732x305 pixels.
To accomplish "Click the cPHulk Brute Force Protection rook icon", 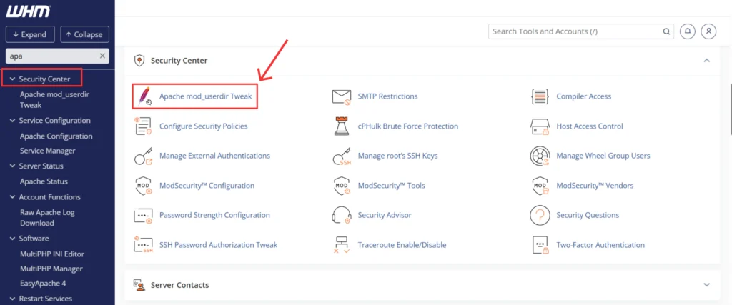I will [x=341, y=126].
